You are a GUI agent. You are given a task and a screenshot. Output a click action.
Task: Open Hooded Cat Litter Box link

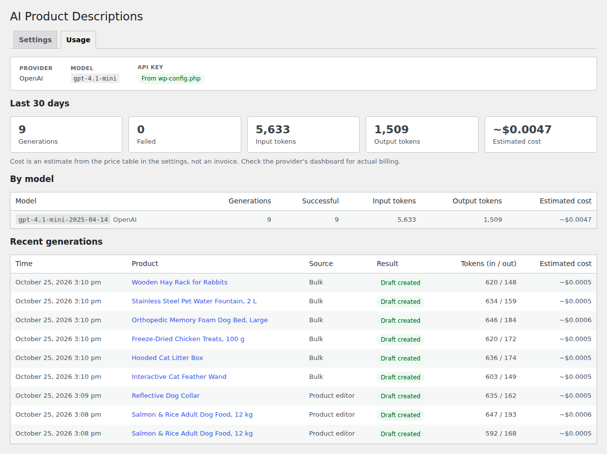click(x=167, y=358)
